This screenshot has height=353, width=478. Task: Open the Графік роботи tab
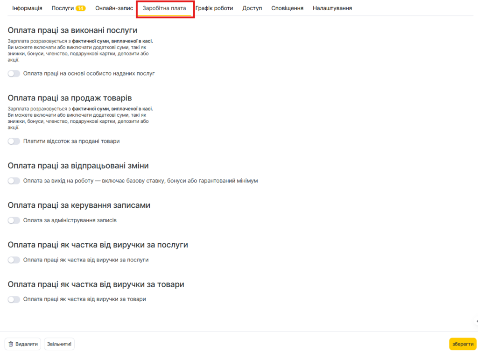214,8
